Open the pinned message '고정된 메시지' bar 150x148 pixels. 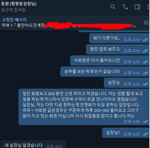(x=72, y=23)
